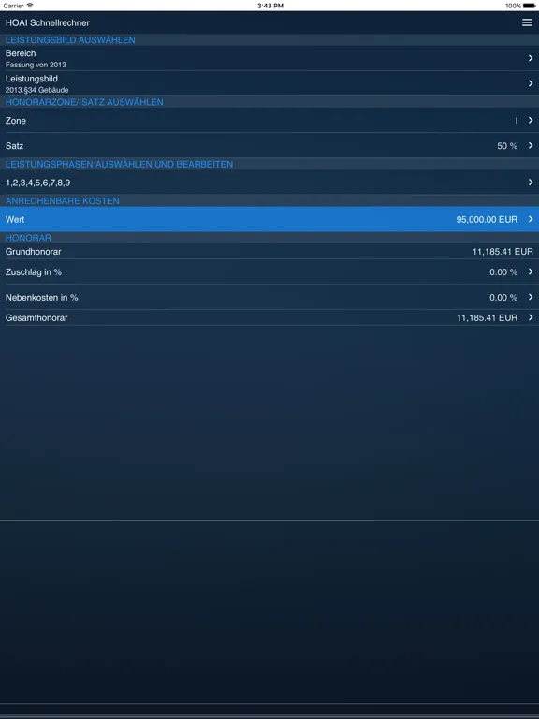Open the Bereich row chevron
The image size is (539, 719).
click(x=531, y=58)
